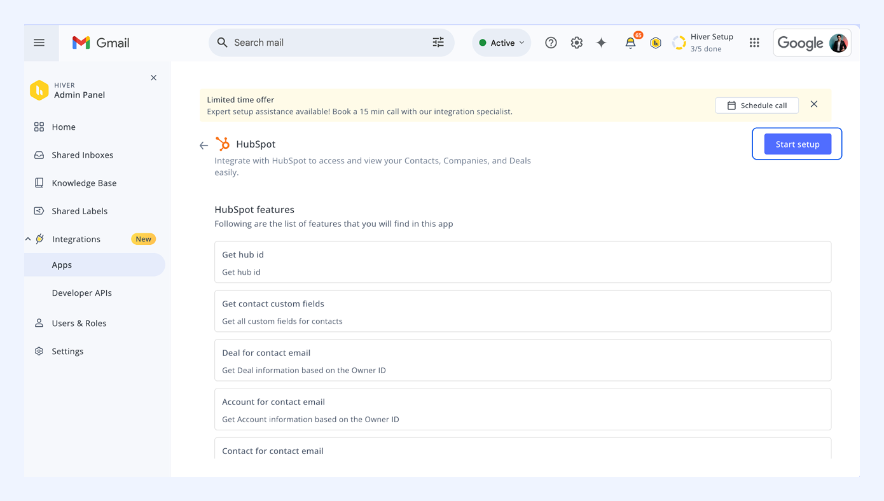Open the Gmail support help icon
The height and width of the screenshot is (501, 884).
pyautogui.click(x=551, y=43)
